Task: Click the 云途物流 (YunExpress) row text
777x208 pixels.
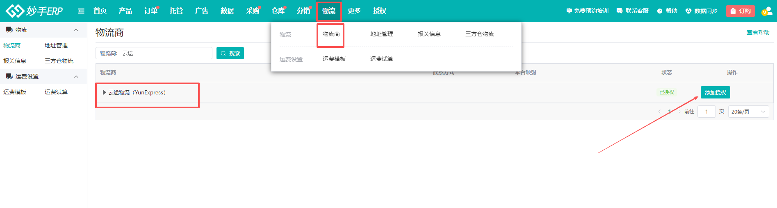Action: pyautogui.click(x=137, y=93)
